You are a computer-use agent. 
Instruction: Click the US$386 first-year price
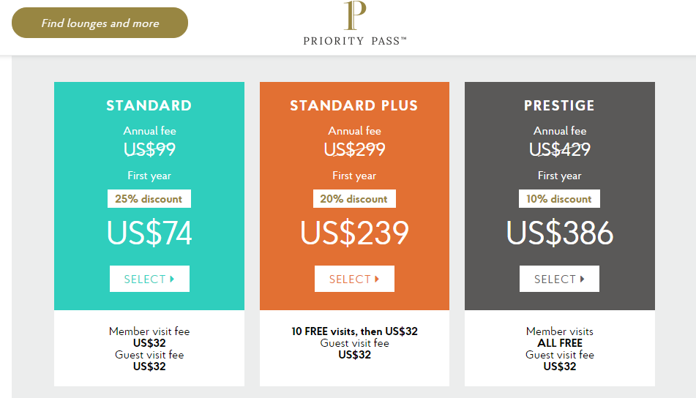pos(560,233)
